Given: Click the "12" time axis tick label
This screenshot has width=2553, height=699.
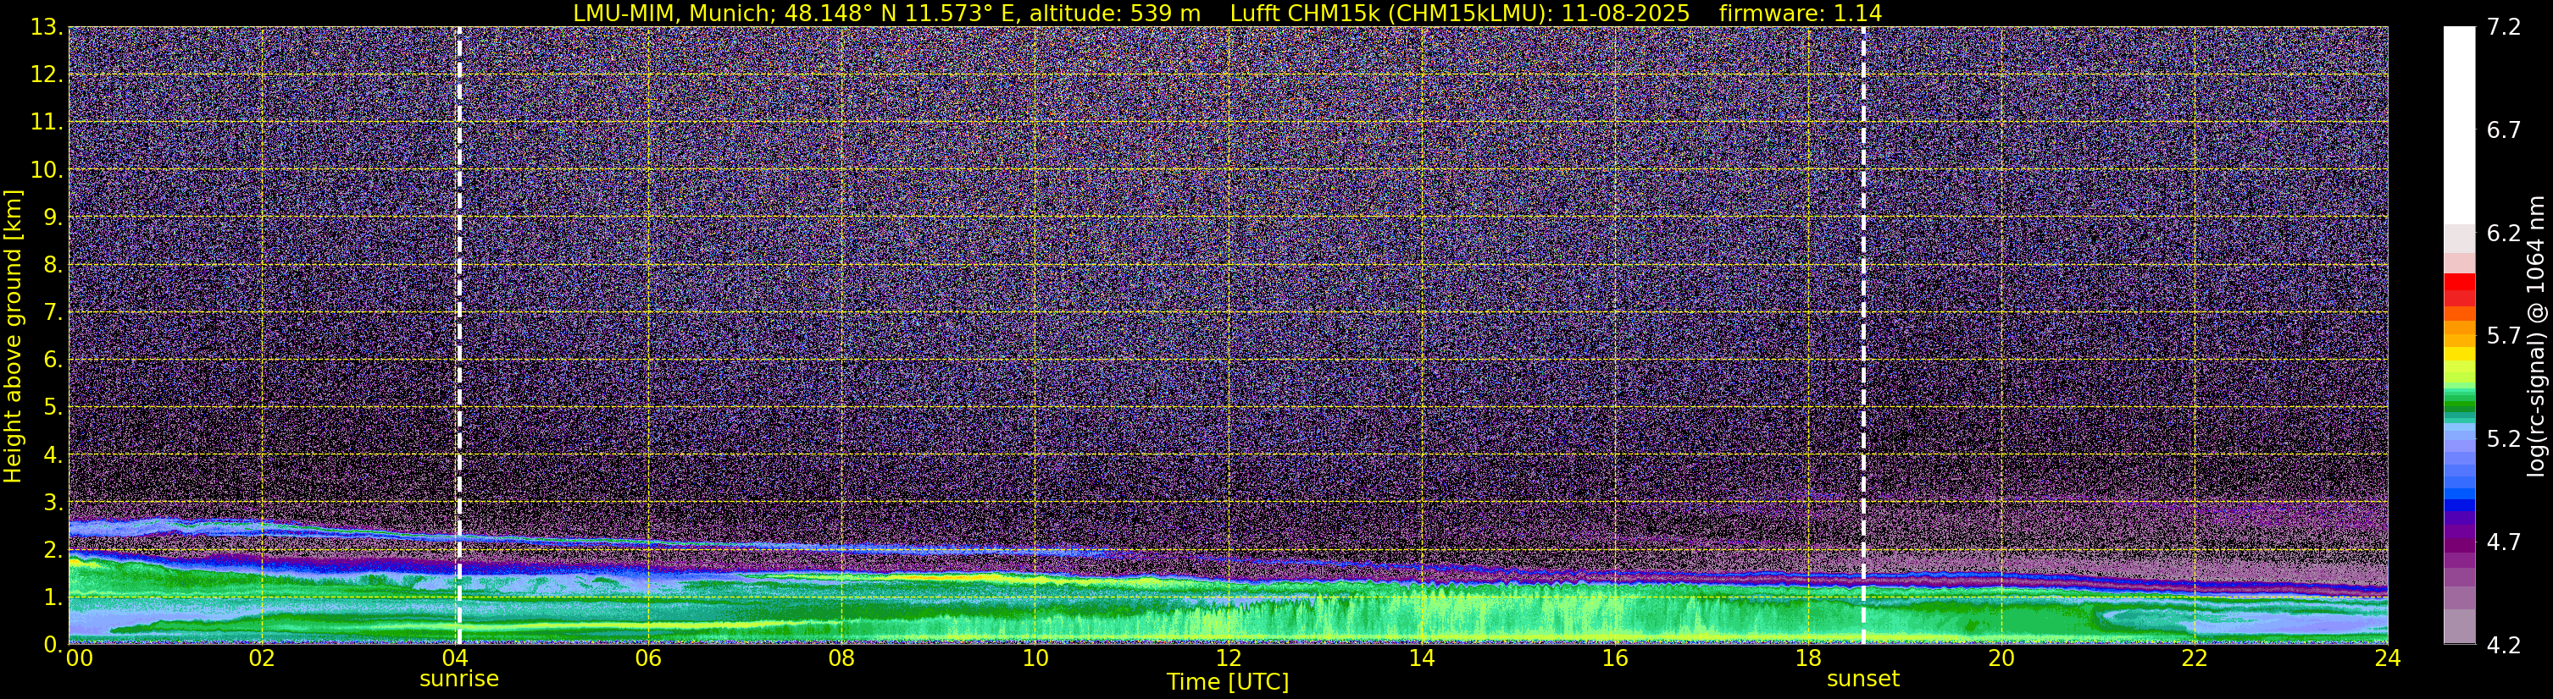Looking at the screenshot, I should [x=1228, y=658].
